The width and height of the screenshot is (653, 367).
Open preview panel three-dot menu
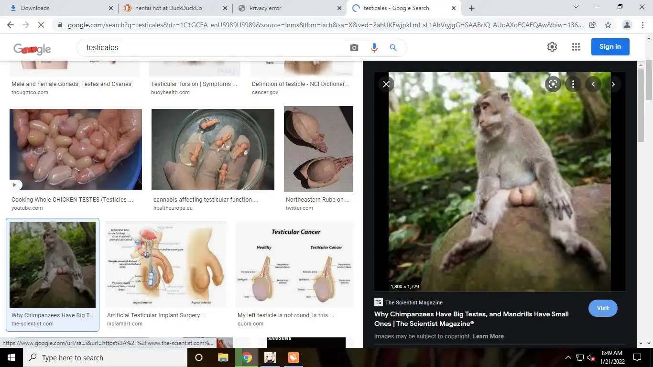point(573,84)
